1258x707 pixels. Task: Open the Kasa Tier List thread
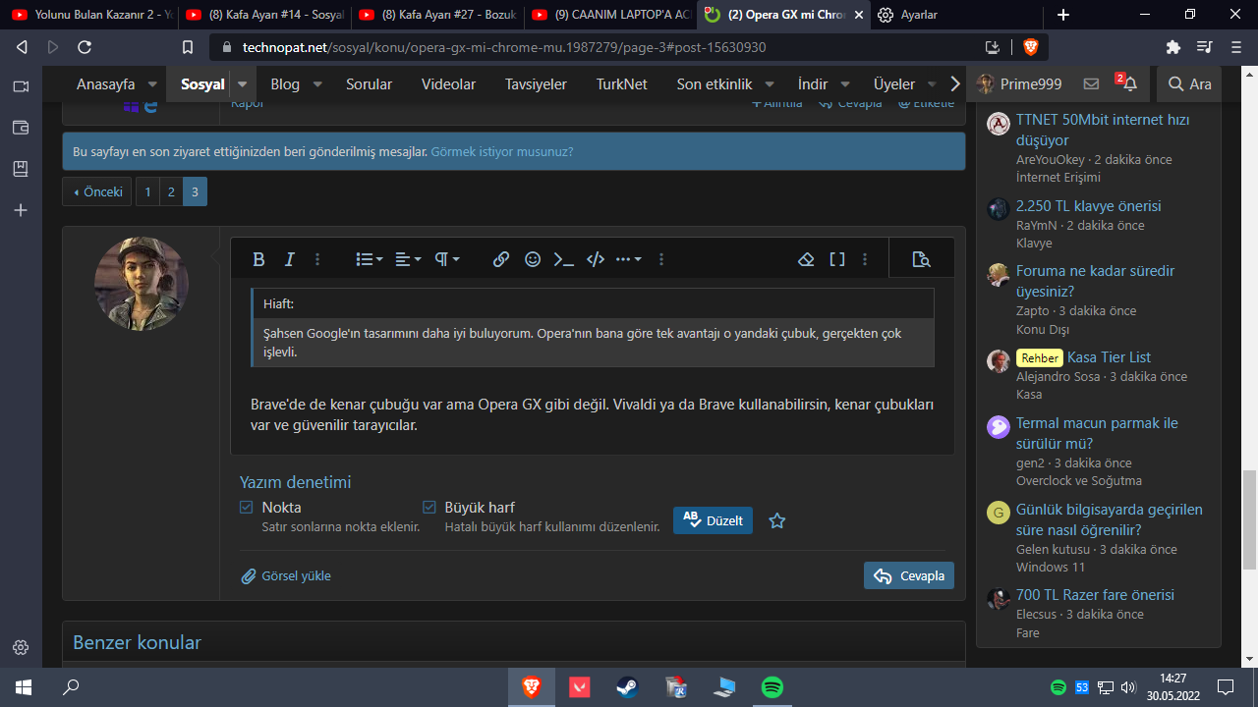[x=1109, y=357]
